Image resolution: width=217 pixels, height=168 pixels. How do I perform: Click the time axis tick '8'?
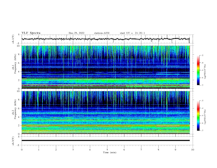(x=158, y=150)
